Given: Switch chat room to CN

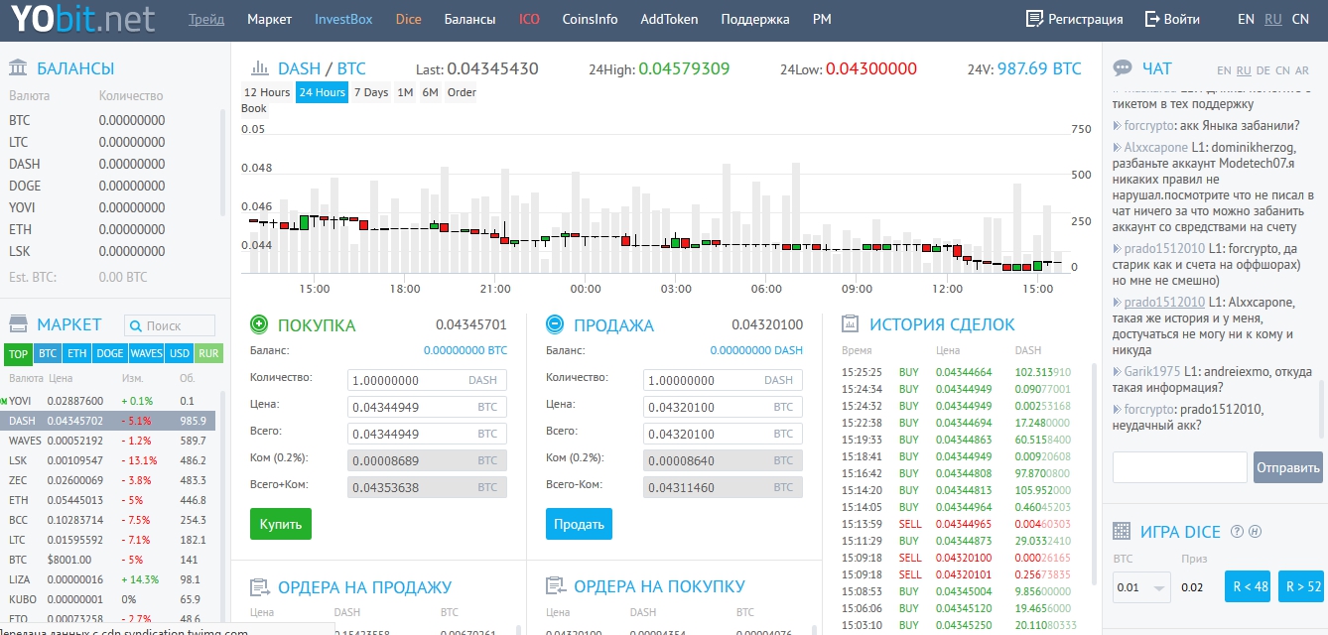Looking at the screenshot, I should click(1282, 70).
